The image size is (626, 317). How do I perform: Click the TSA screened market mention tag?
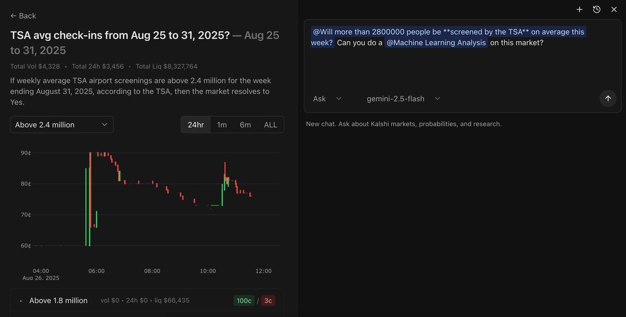448,32
